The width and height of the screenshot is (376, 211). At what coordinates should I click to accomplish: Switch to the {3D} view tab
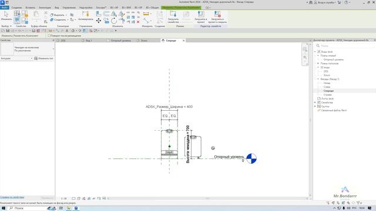63,40
